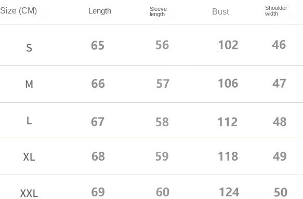Select the S size row label
Screen dimensions: 303x199
click(x=29, y=48)
